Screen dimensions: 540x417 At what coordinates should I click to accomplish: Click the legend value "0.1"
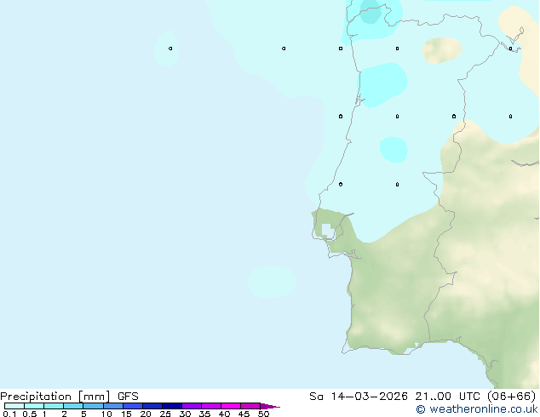(x=9, y=414)
